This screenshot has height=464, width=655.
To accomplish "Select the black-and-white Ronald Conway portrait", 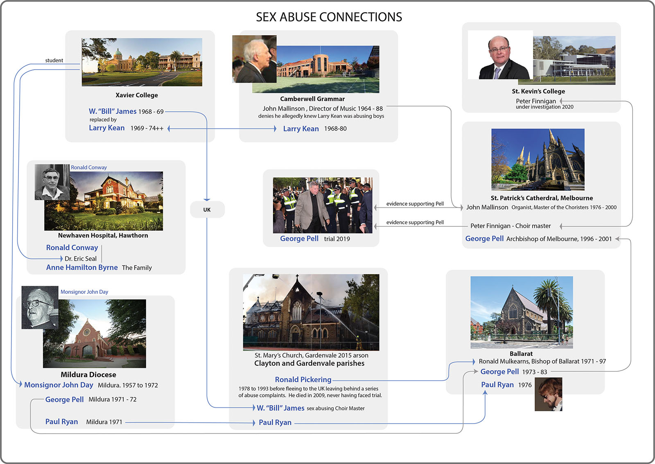I will click(x=52, y=182).
